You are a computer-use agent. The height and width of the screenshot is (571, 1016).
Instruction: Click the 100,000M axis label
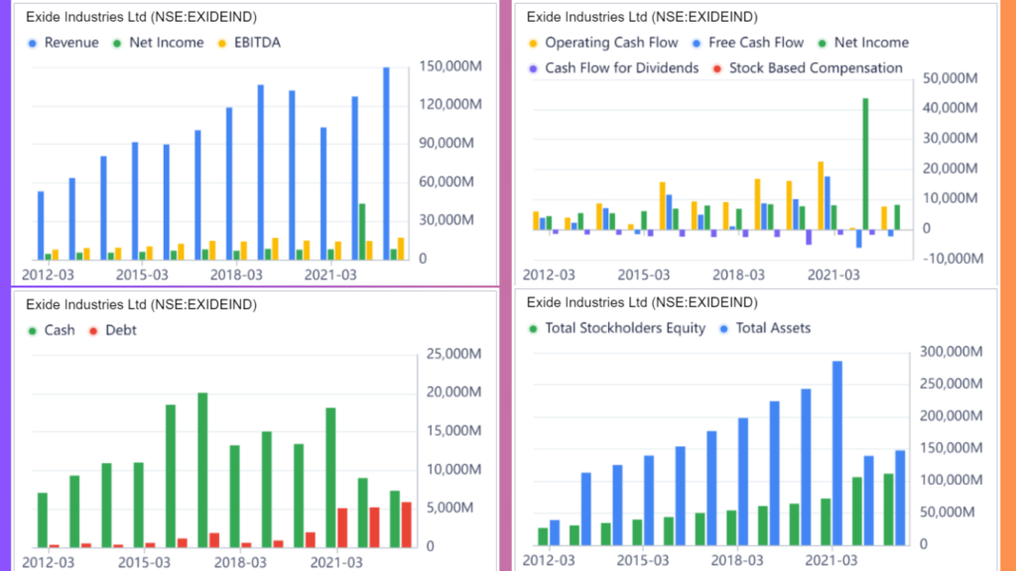pyautogui.click(x=952, y=481)
